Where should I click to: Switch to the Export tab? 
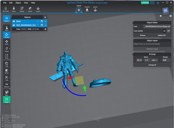95,9
